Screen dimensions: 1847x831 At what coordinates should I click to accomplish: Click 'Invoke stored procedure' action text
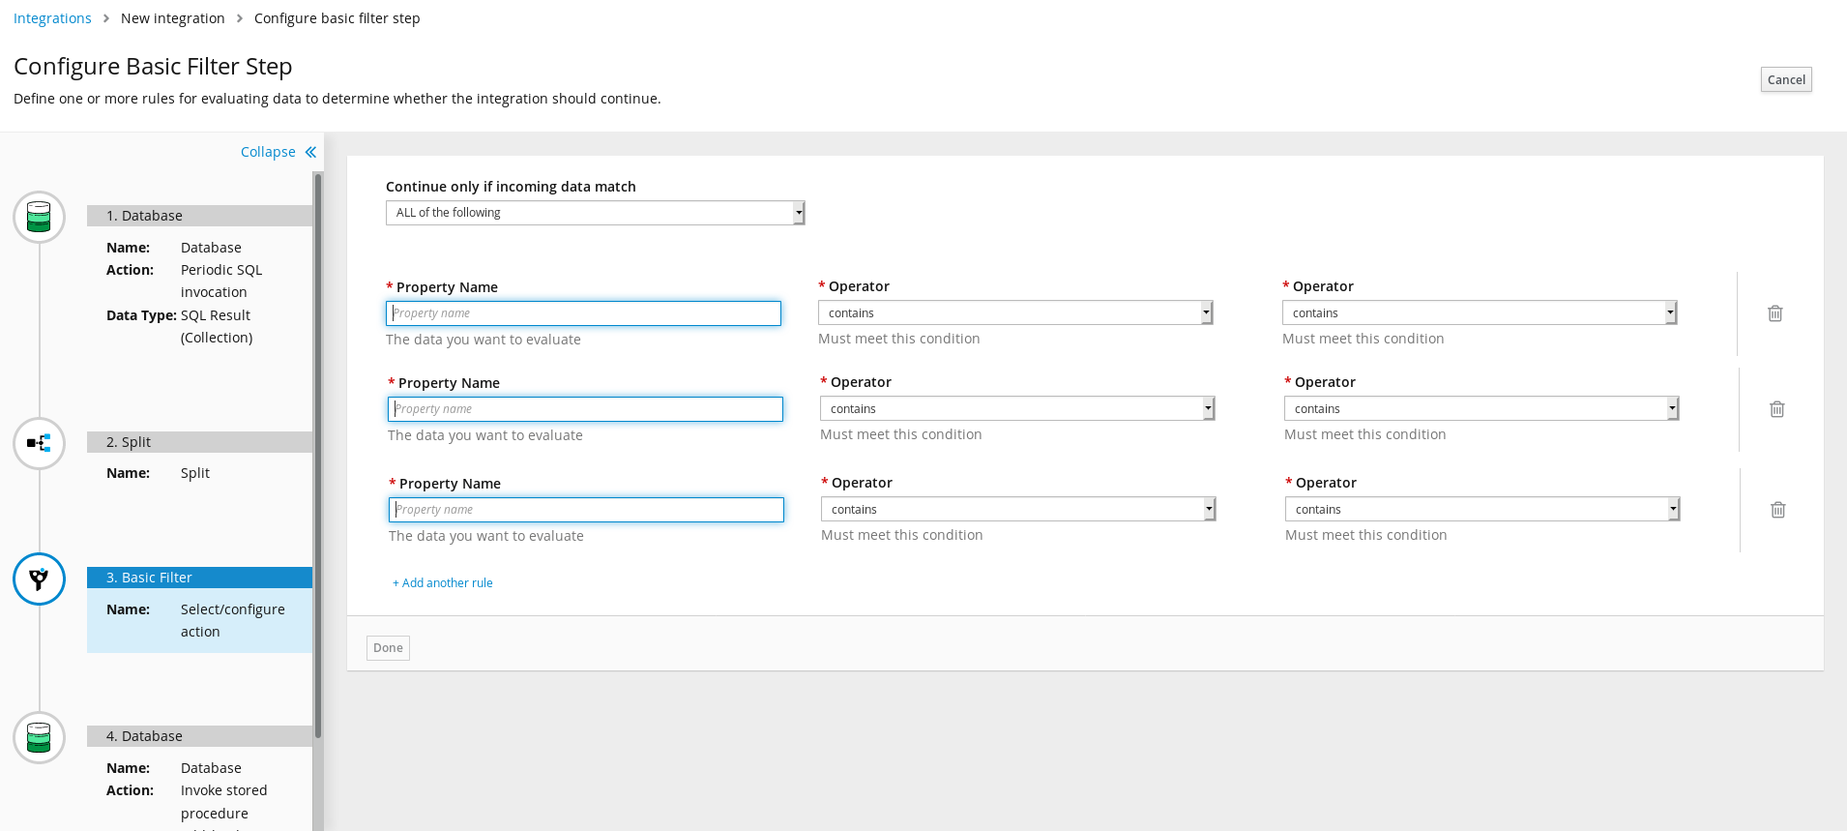(223, 802)
